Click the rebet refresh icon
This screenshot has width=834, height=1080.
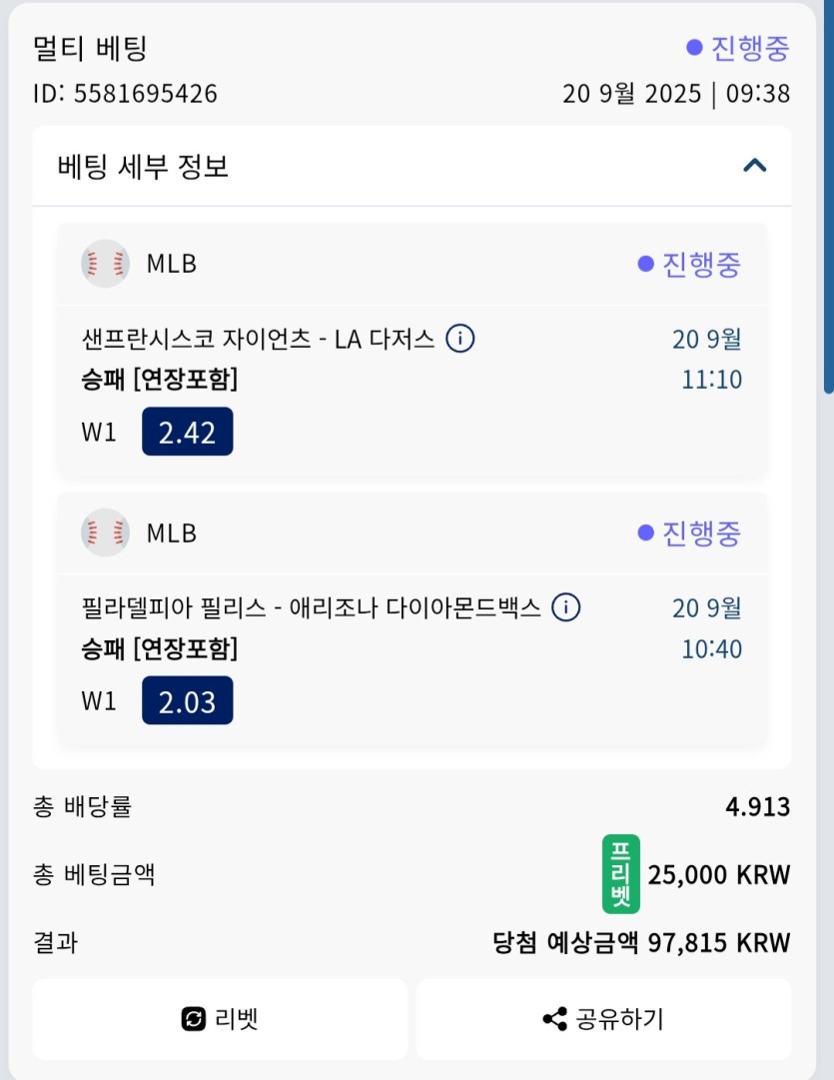point(194,1019)
